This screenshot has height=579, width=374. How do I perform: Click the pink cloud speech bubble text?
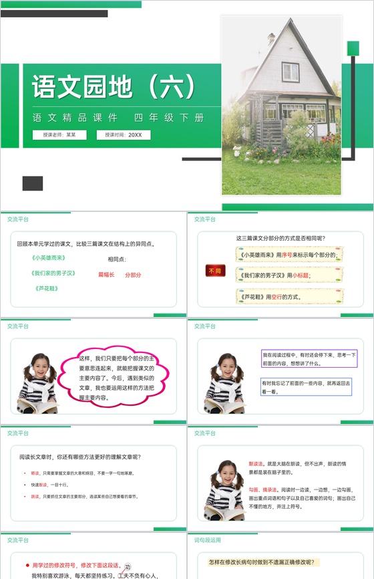[x=116, y=378]
